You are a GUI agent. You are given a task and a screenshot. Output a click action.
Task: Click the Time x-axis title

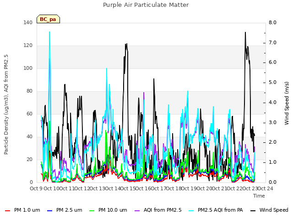point(259,196)
